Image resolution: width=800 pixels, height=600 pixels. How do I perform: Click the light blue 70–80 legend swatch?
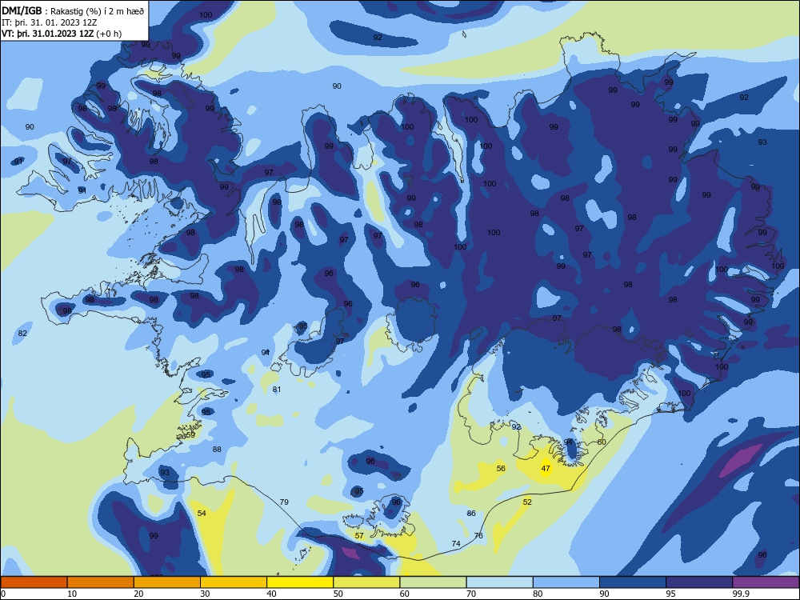(499, 582)
